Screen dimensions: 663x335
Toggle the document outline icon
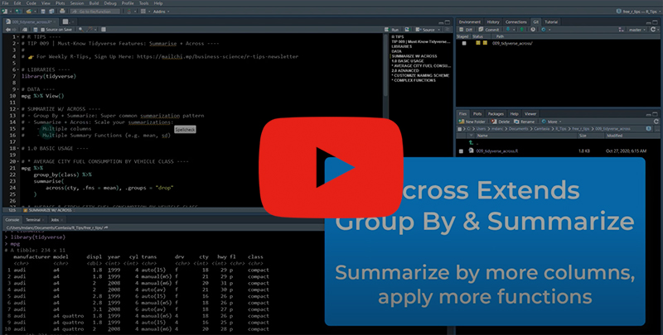(448, 30)
